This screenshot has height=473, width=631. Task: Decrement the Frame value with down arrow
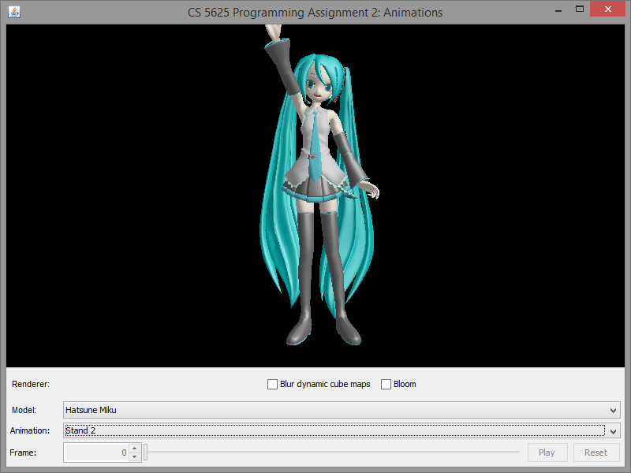tap(134, 456)
